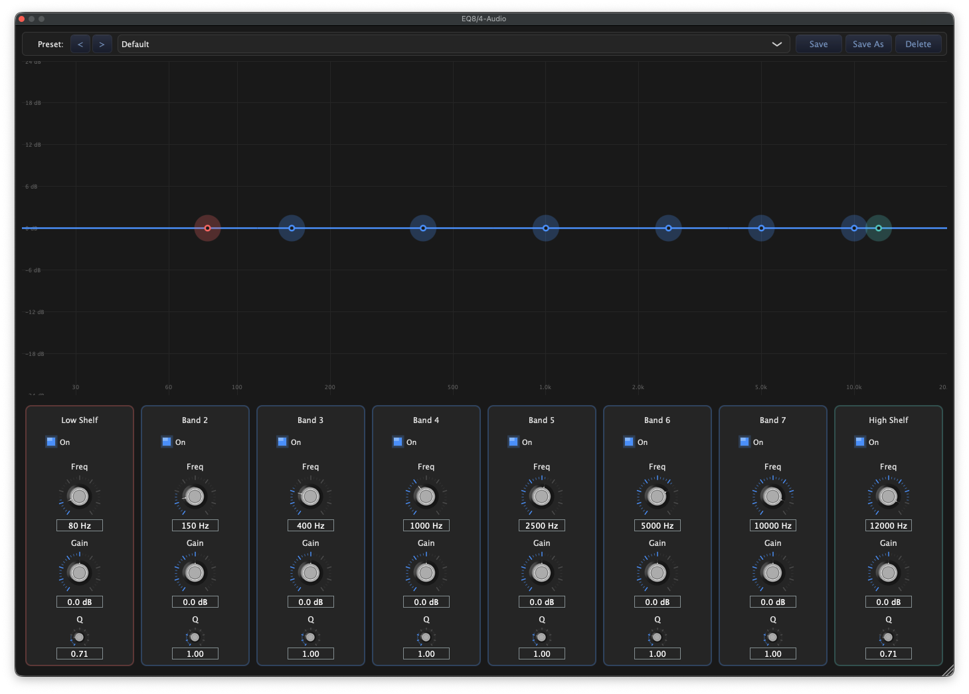
Task: Select the green High Shelf node on the EQ curve
Action: click(878, 228)
